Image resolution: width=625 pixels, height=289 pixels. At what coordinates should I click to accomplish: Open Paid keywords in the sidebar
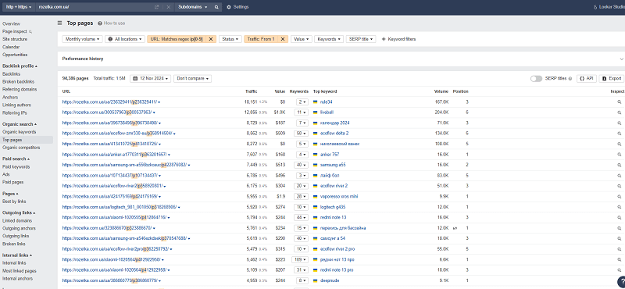coord(16,166)
